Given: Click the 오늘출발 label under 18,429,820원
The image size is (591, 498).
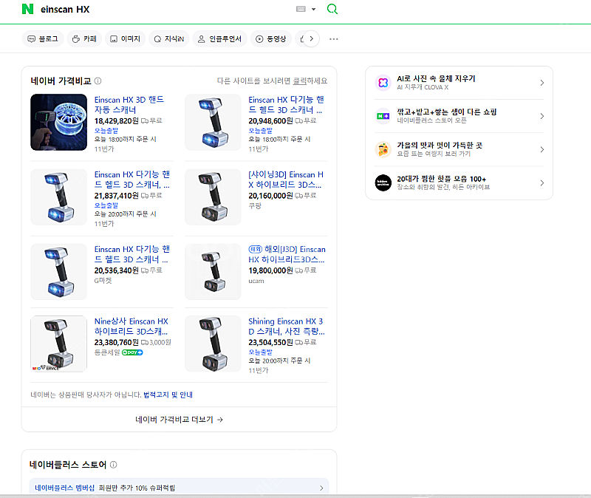Looking at the screenshot, I should click(106, 131).
